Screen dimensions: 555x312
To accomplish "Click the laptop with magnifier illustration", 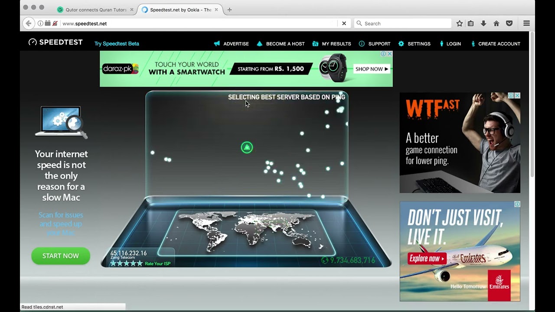I will pos(61,122).
